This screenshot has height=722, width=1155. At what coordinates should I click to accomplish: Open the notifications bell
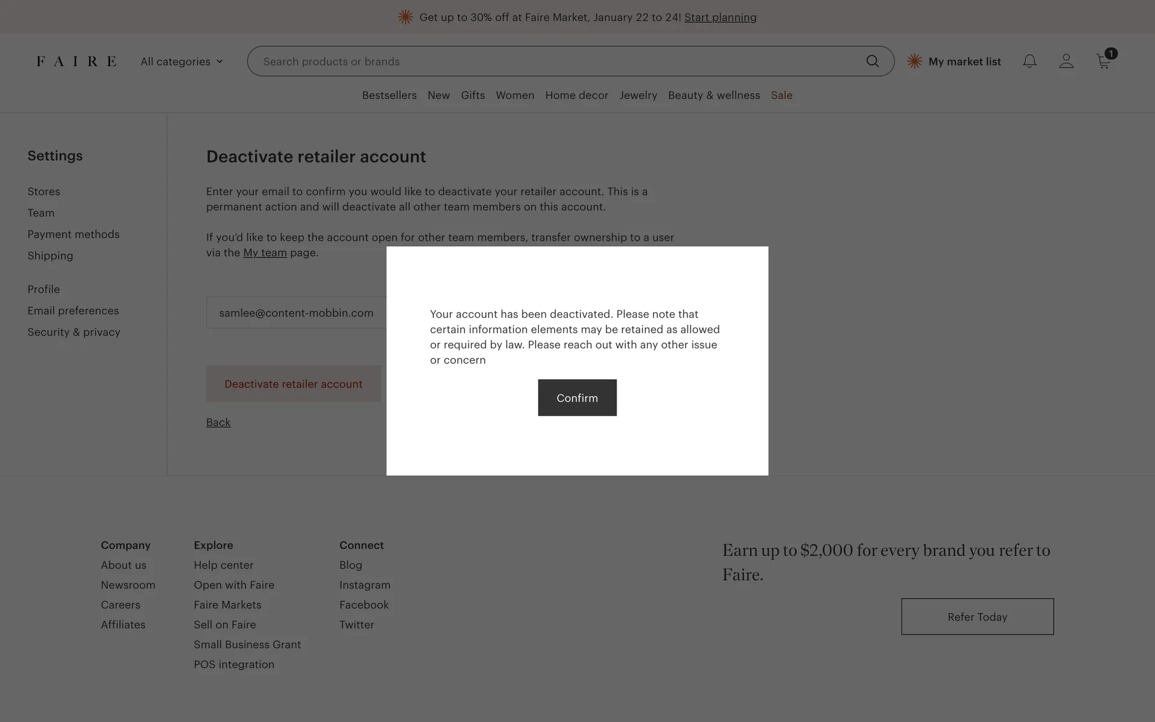click(x=1029, y=61)
